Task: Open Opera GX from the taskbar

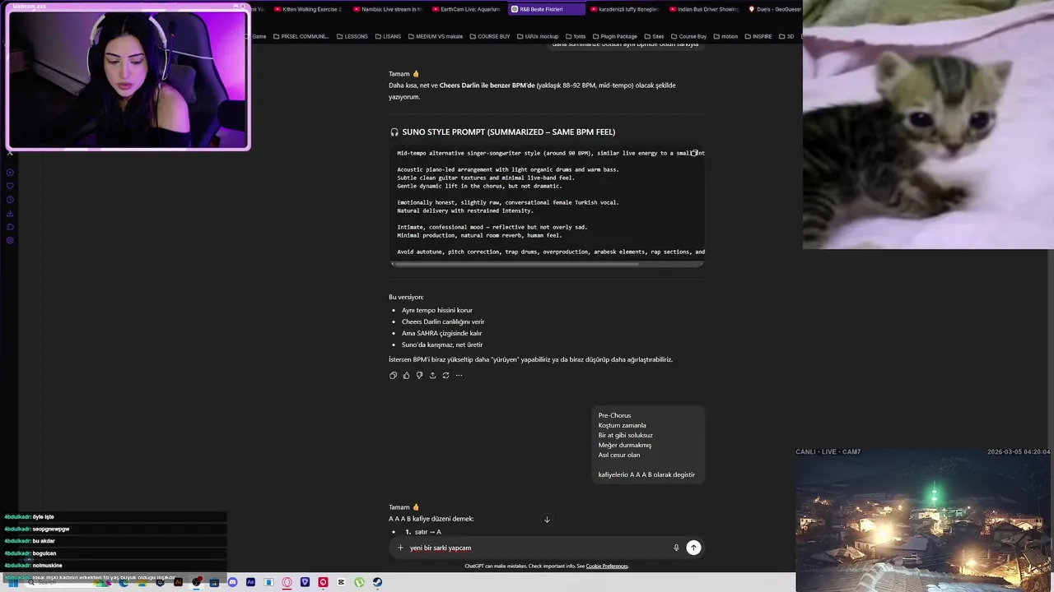Action: click(x=287, y=582)
